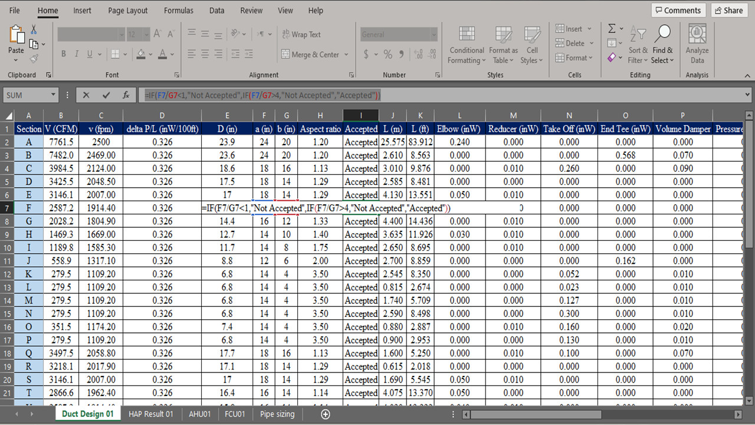The width and height of the screenshot is (755, 425).
Task: Open the Number Format dropdown
Action: [434, 35]
